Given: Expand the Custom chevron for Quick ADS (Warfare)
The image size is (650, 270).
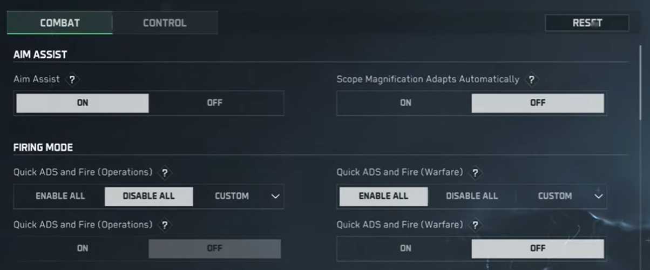Looking at the screenshot, I should [598, 197].
